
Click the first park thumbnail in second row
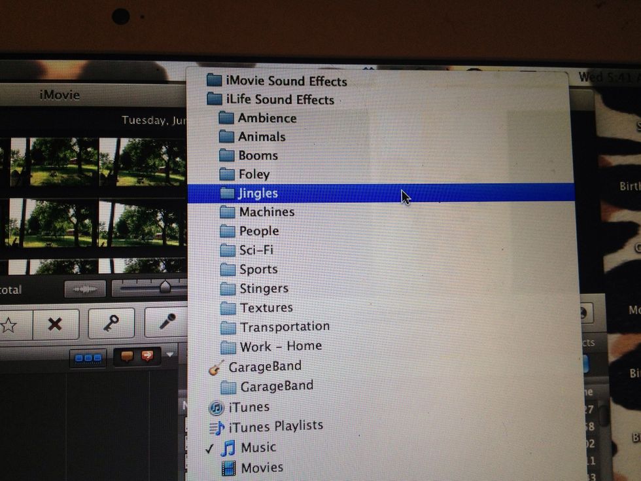click(53, 223)
